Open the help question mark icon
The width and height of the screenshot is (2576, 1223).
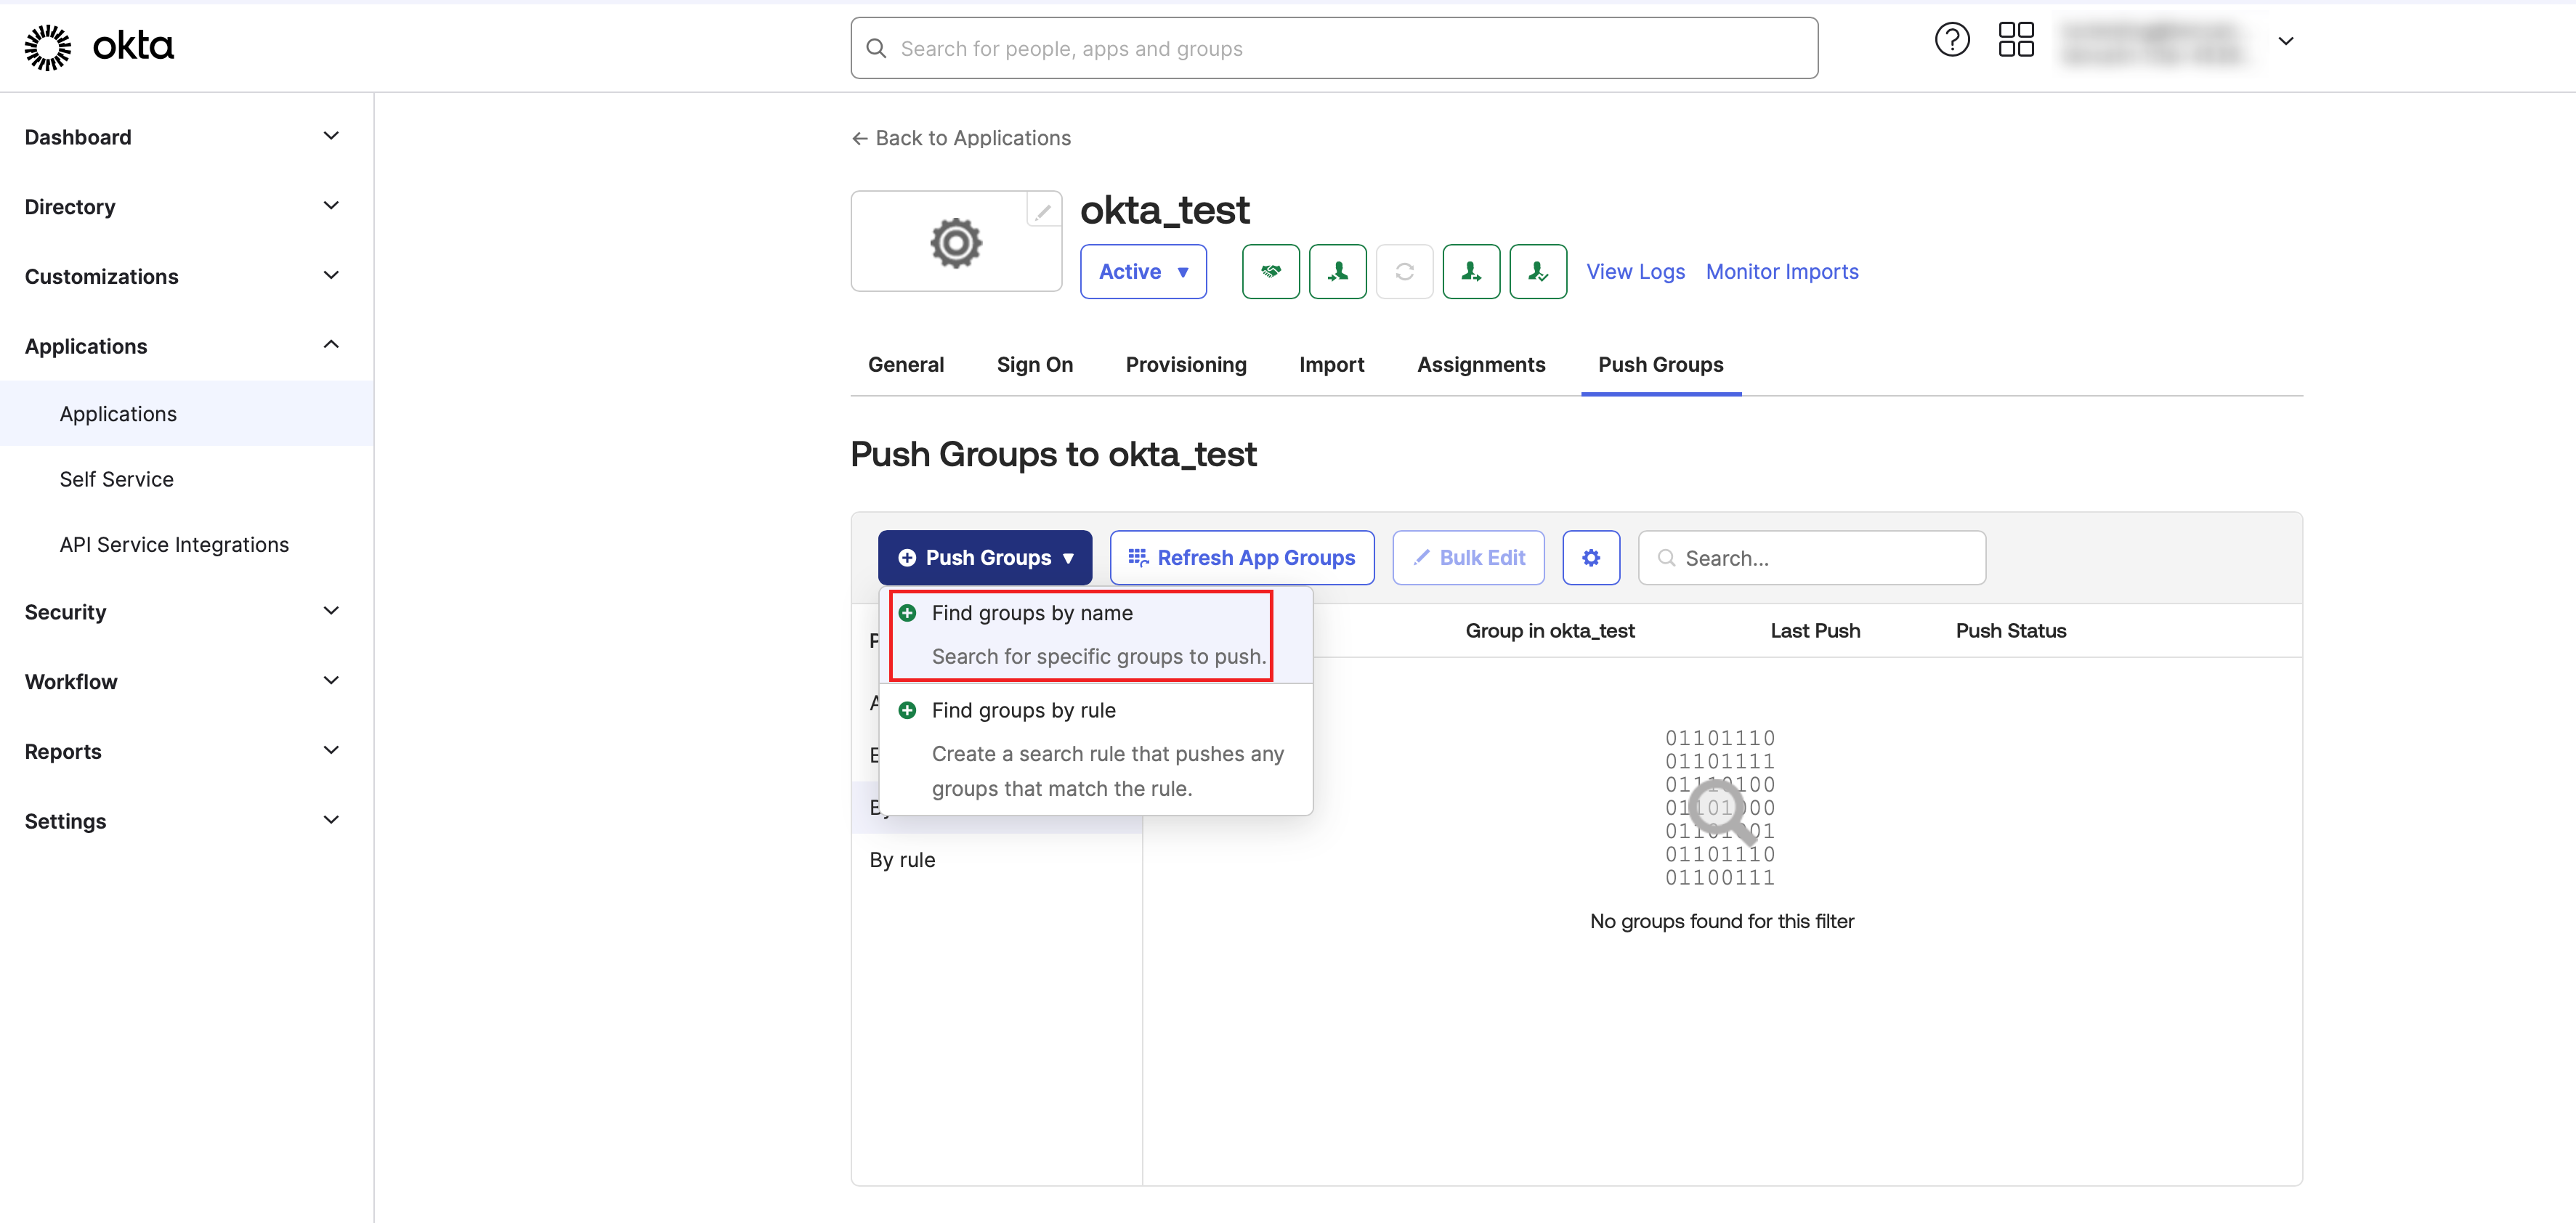click(x=1951, y=41)
